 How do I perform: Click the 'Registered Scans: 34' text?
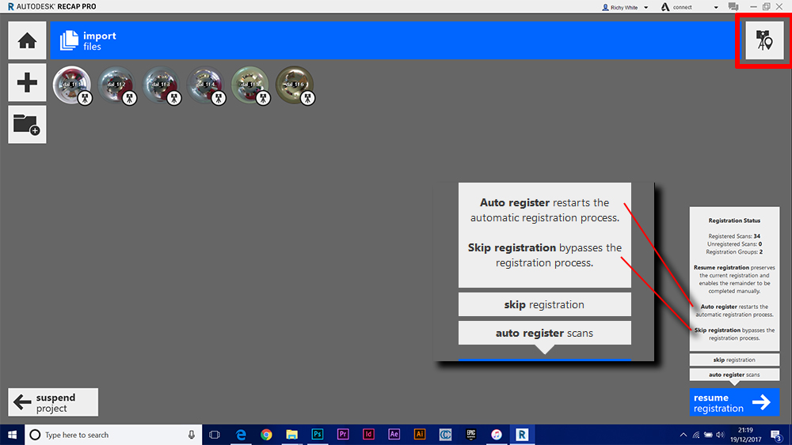point(734,236)
